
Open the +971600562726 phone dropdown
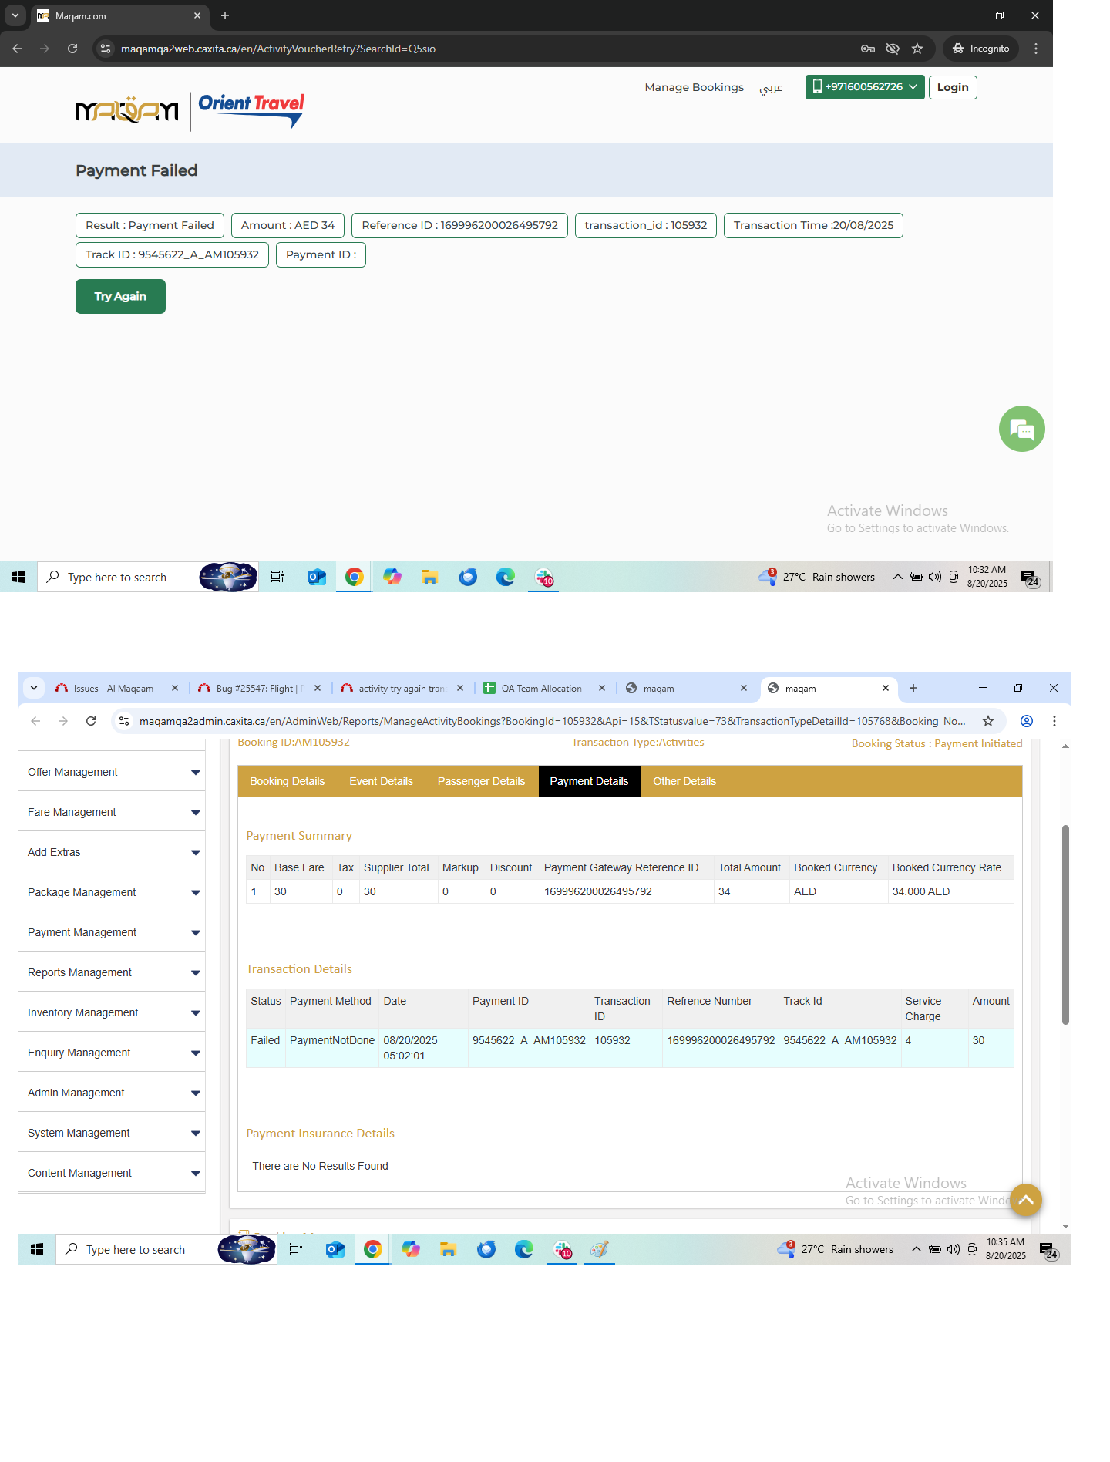[x=864, y=87]
